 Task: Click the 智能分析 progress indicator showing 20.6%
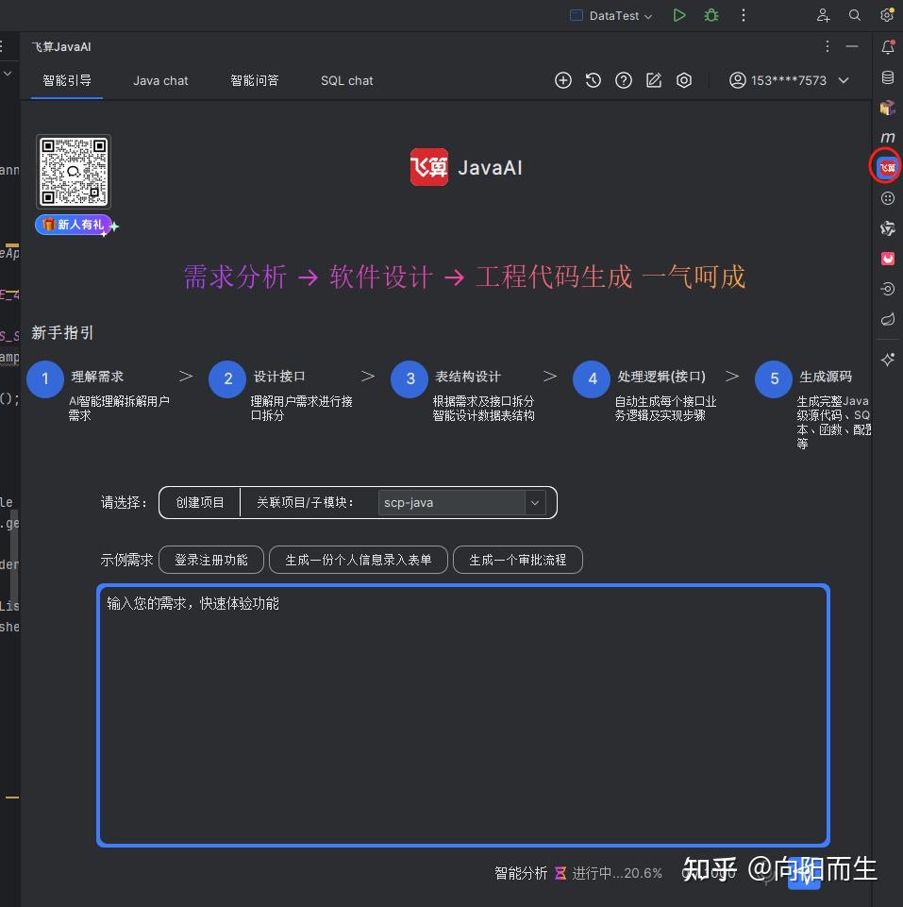[x=577, y=873]
